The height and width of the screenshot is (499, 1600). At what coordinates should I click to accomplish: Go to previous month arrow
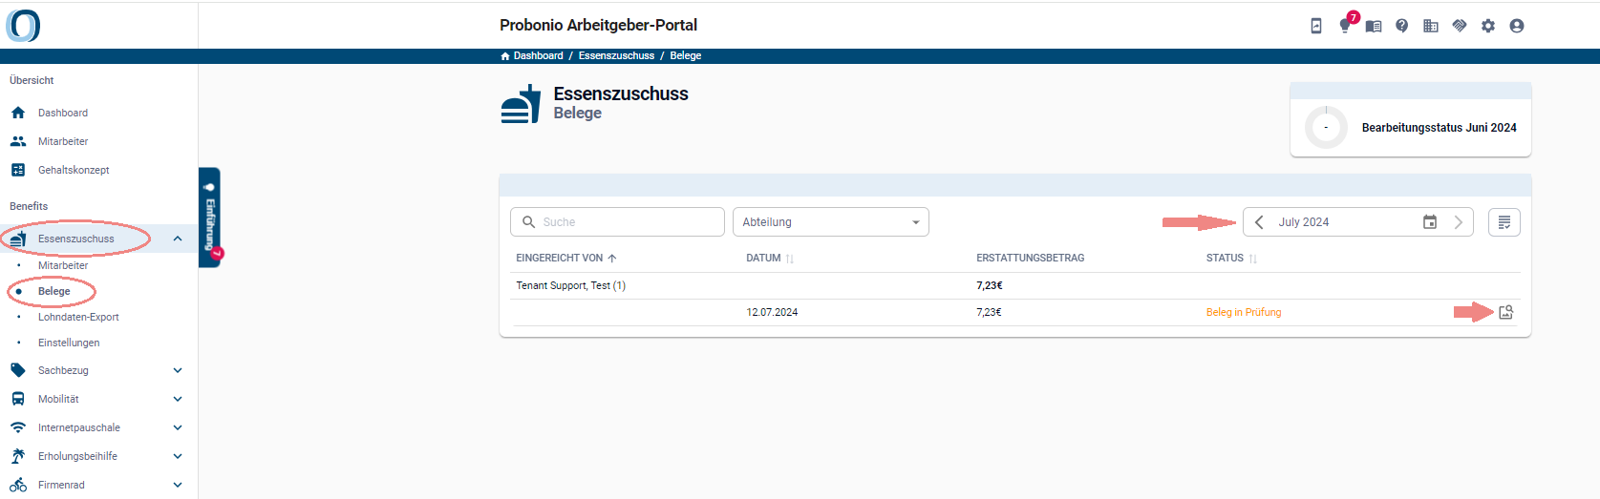click(1259, 222)
